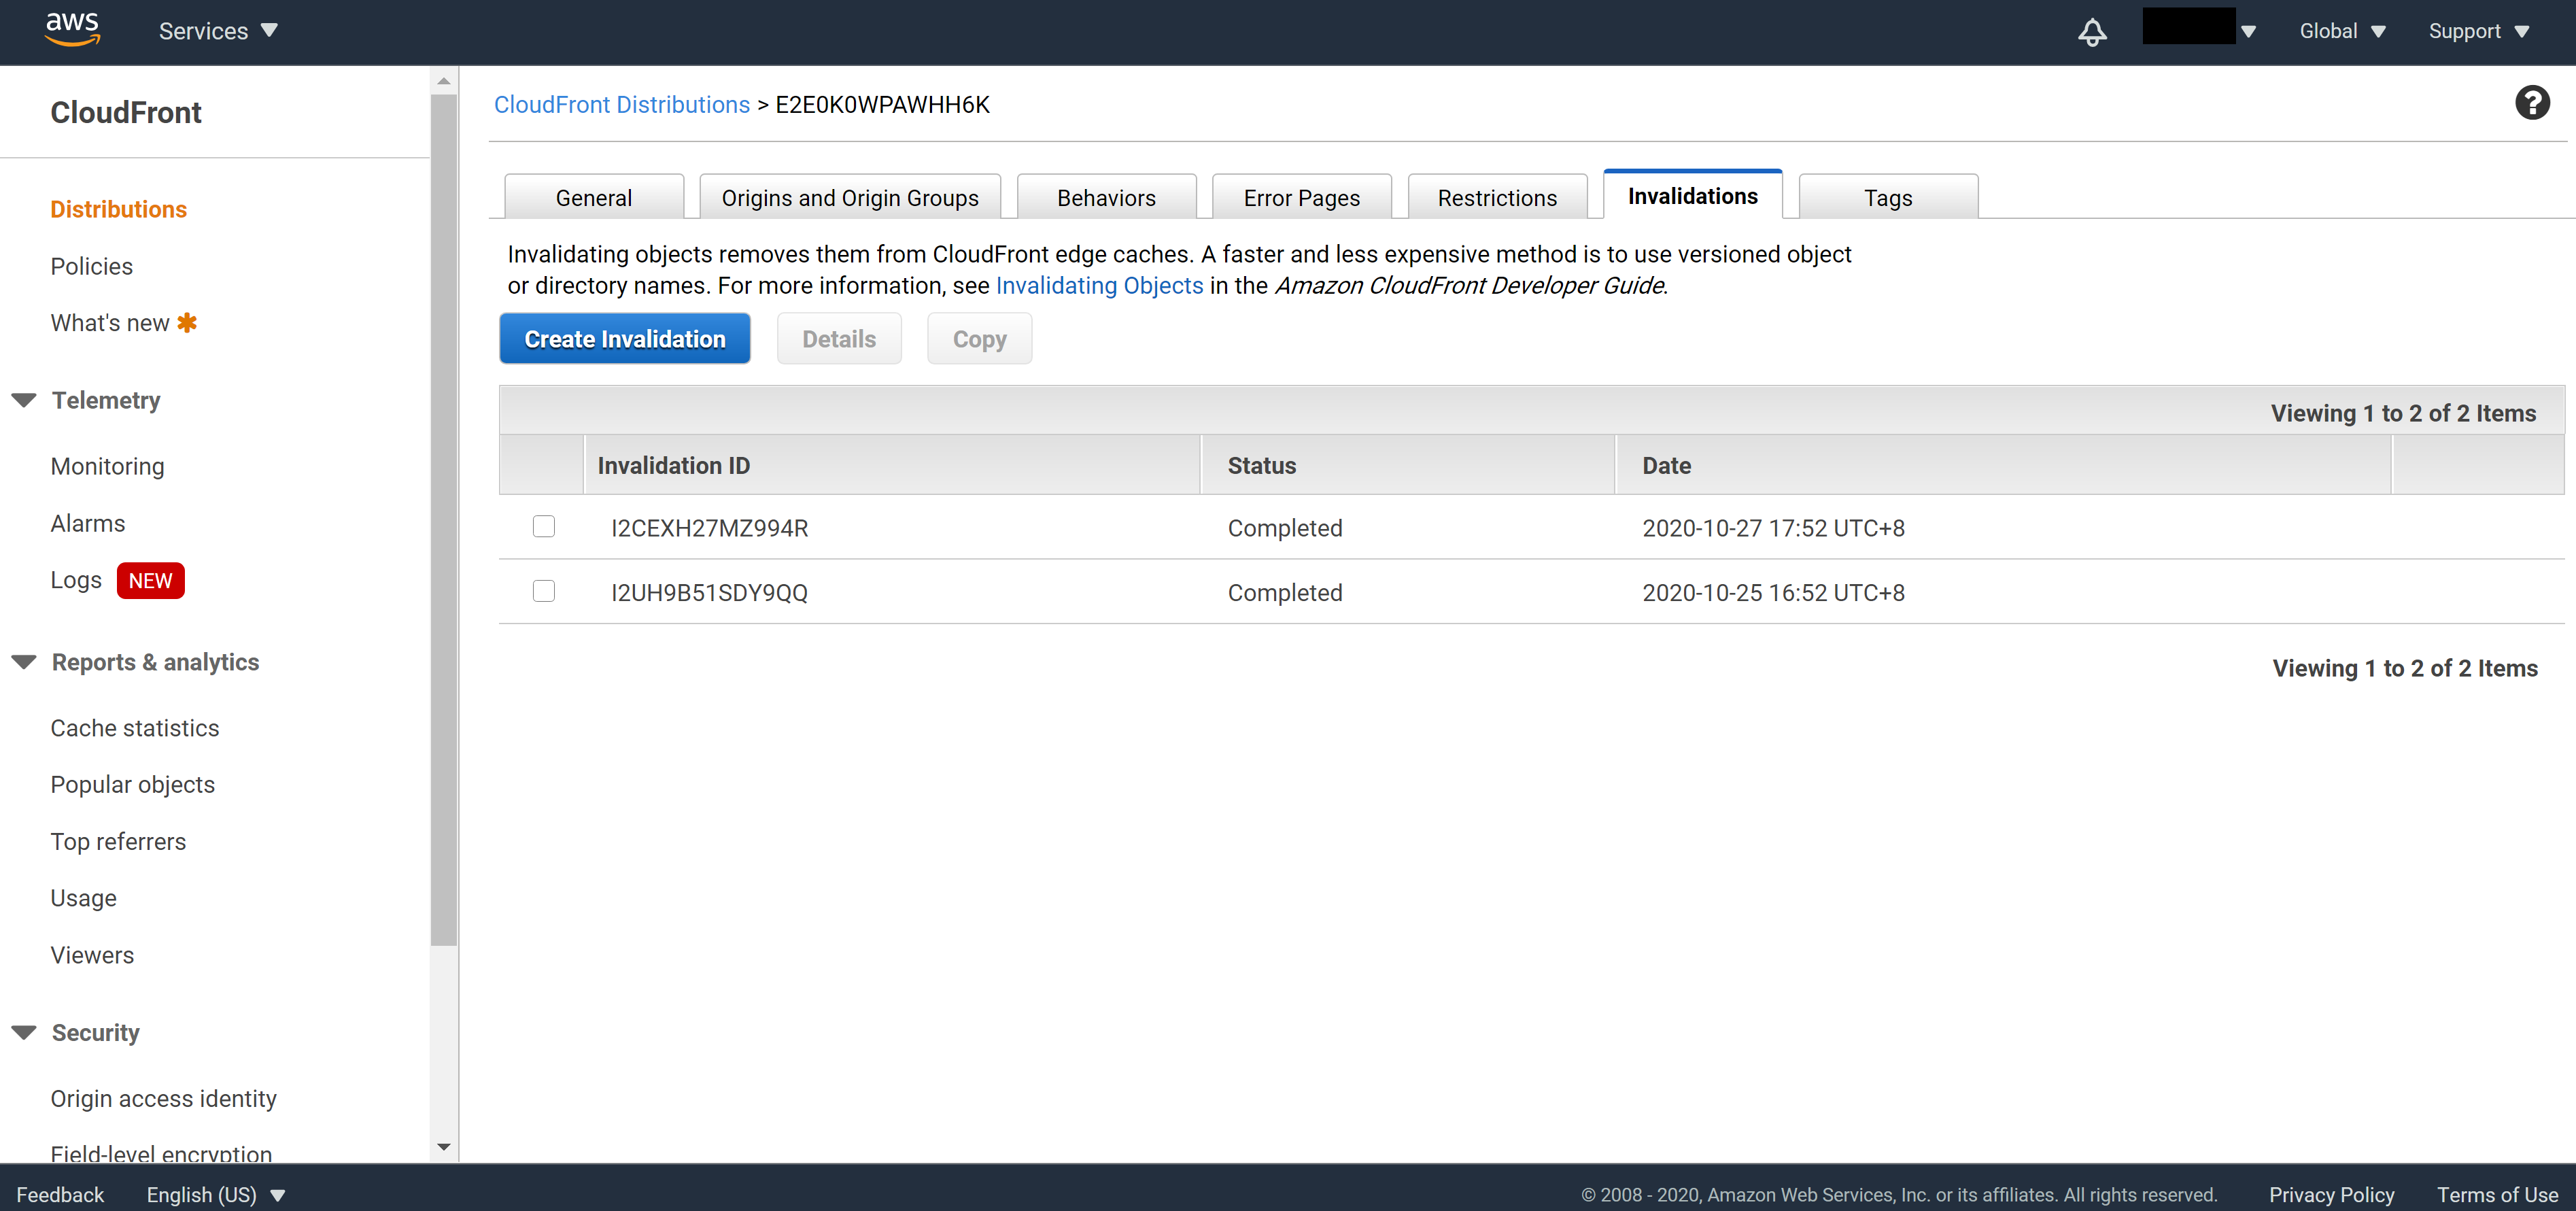Open the Global region dropdown

pos(2342,31)
